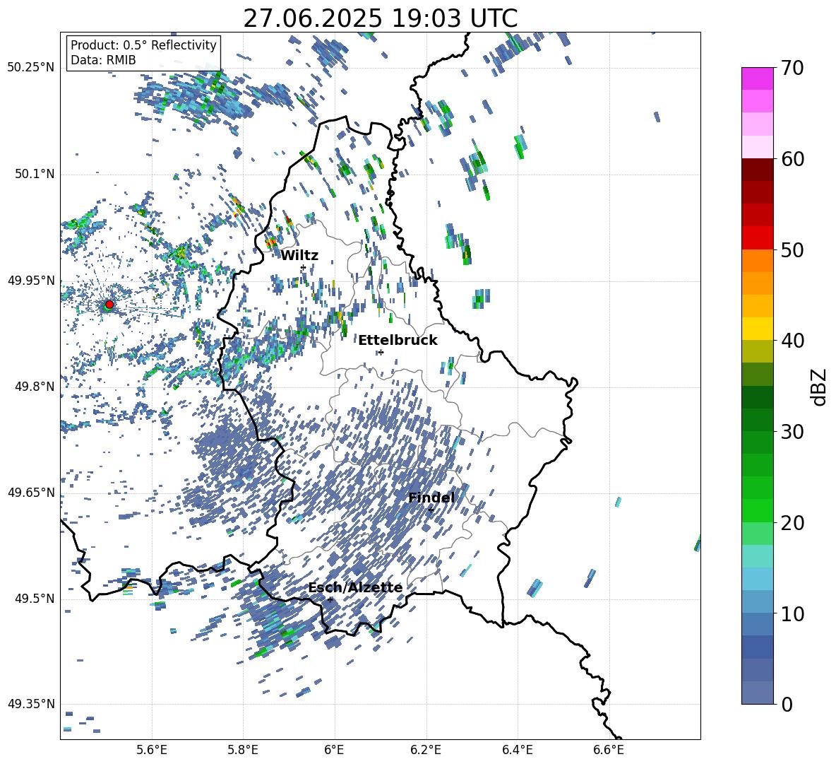Click the plot title 27.06.2025 19:03 UTC

click(381, 18)
